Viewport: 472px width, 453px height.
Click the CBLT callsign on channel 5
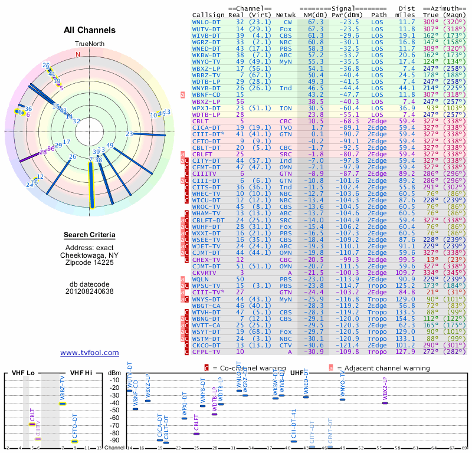[201, 122]
